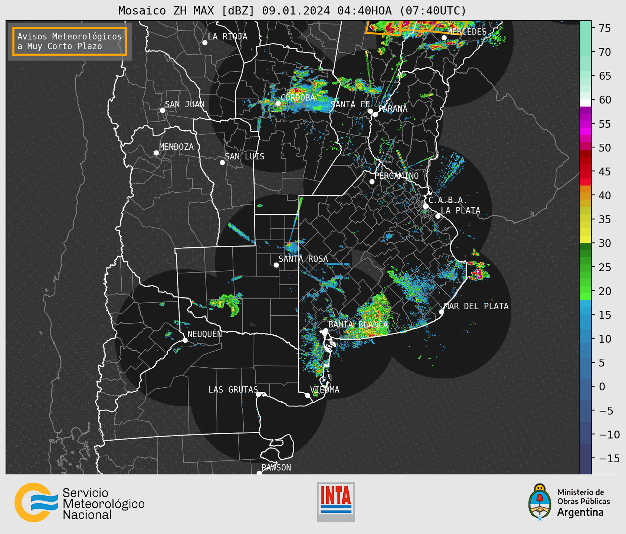Click the 60 dBZ white band on color scale

(586, 103)
